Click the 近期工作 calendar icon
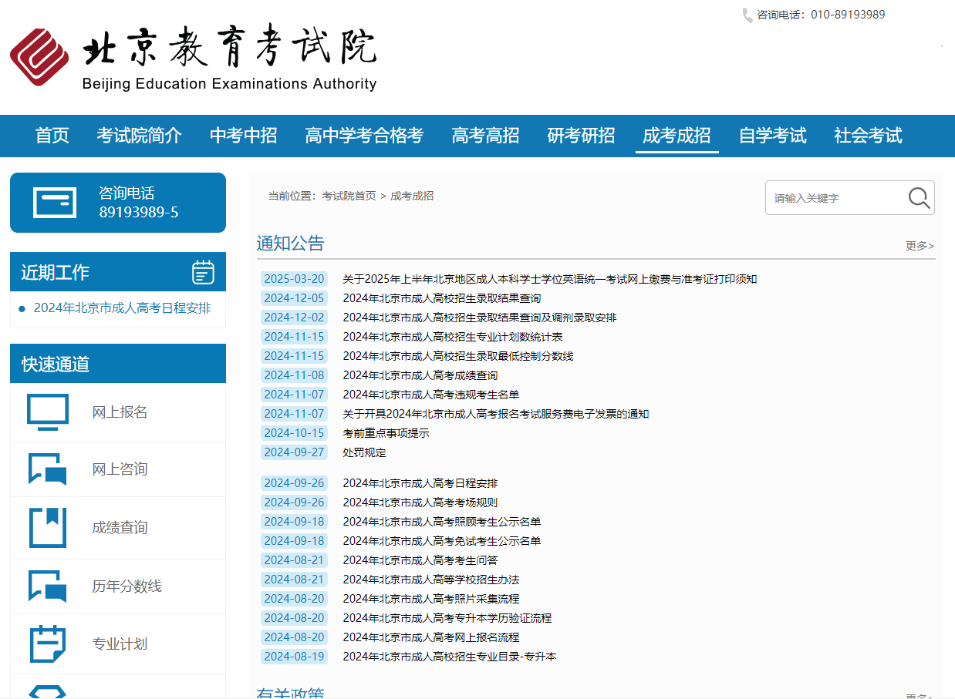The height and width of the screenshot is (699, 955). [203, 271]
